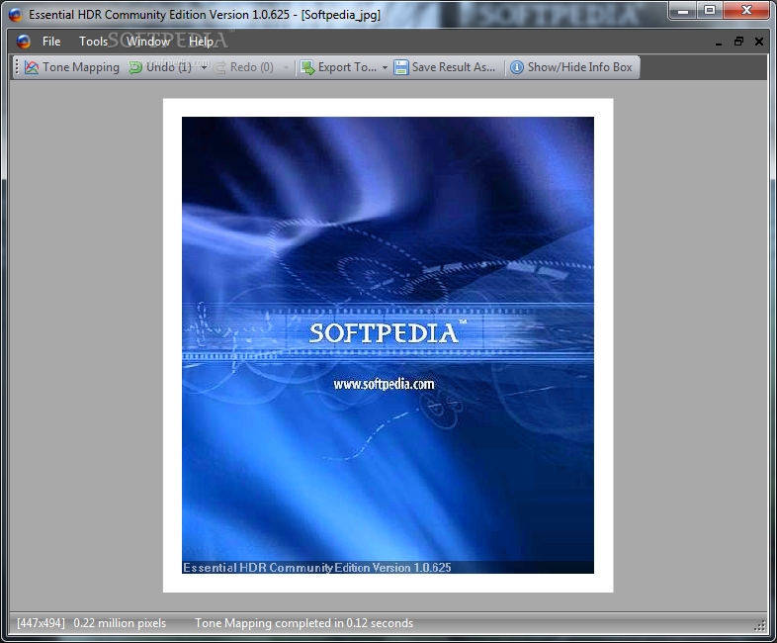
Task: Open the File menu
Action: [x=51, y=42]
